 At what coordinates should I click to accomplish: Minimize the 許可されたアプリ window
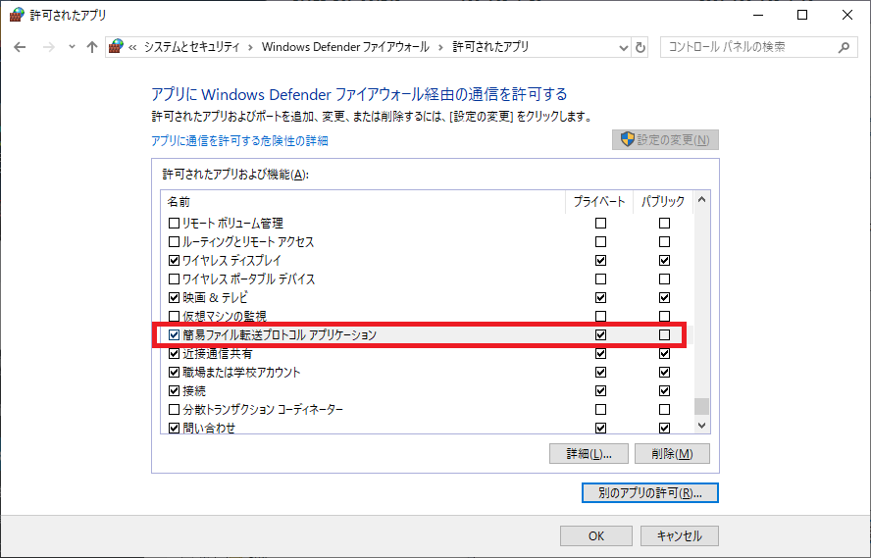point(758,15)
